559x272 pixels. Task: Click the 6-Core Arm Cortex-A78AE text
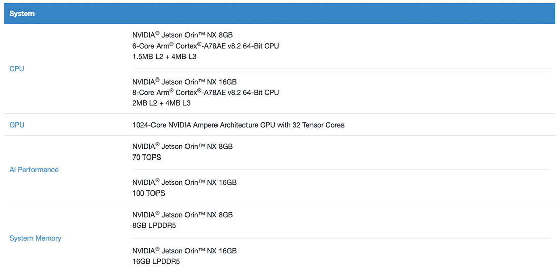point(205,46)
